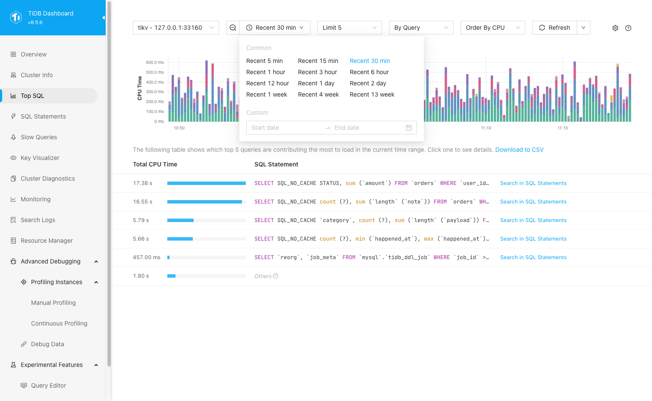Open the Order By CPU dropdown
The height and width of the screenshot is (401, 652).
(492, 28)
